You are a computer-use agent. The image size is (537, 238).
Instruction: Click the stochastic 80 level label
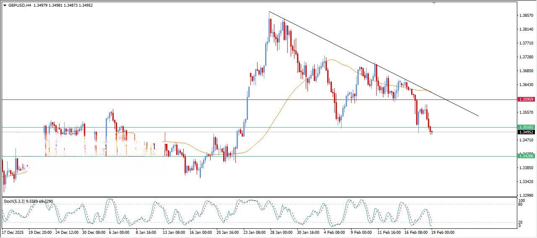point(520,205)
